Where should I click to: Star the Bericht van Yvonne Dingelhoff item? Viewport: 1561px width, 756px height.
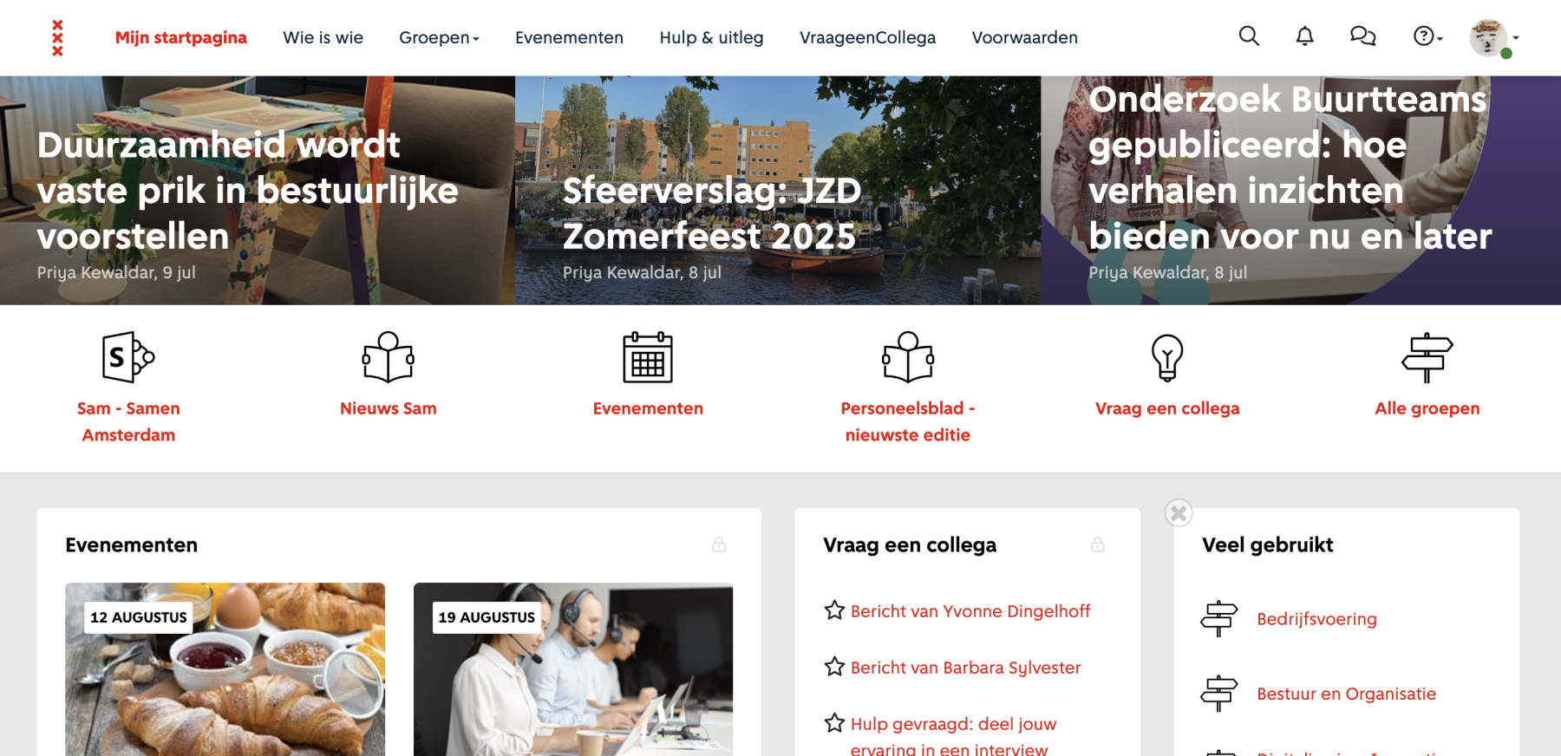(x=834, y=610)
